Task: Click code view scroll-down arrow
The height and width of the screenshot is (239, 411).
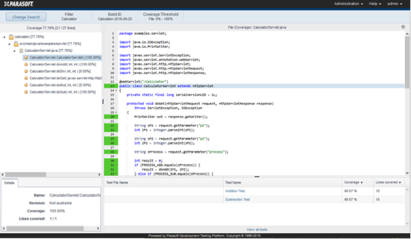Action: (407, 173)
